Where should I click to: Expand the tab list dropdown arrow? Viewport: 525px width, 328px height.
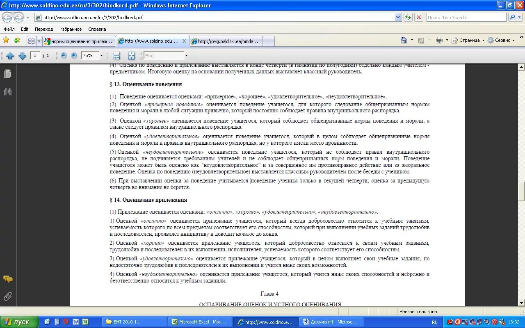coord(39,41)
